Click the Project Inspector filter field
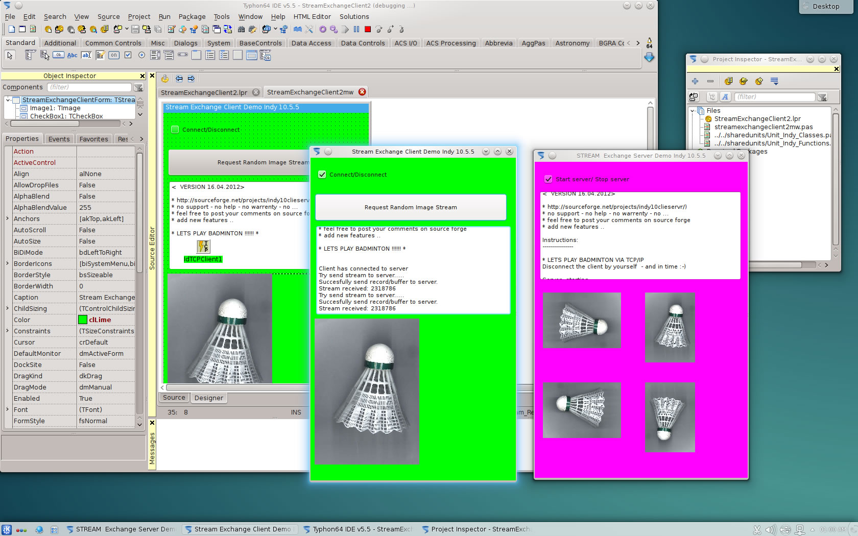The image size is (858, 536). pyautogui.click(x=774, y=96)
